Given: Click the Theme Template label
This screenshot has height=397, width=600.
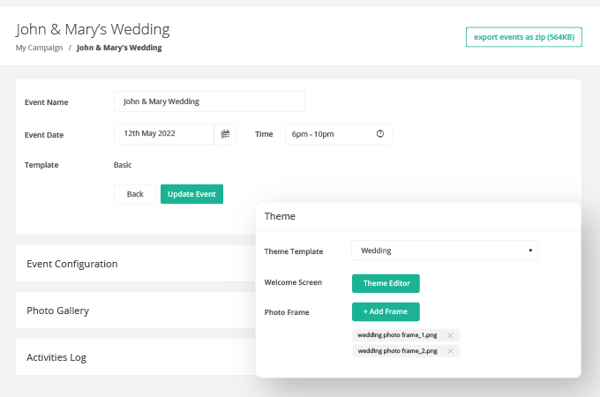Looking at the screenshot, I should [x=294, y=251].
